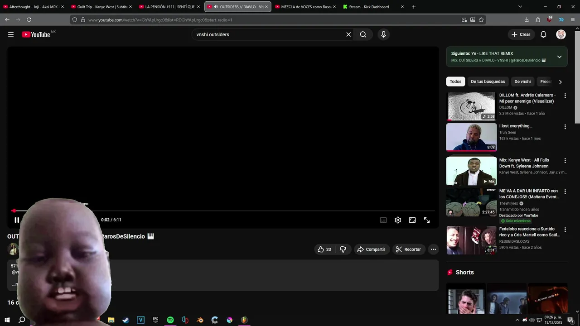This screenshot has height=326, width=580.
Task: Switch to the Guilt Trip - Kanye West tab
Action: coord(101,7)
